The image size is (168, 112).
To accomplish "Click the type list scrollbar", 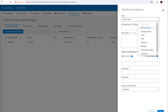I will click(157, 38).
